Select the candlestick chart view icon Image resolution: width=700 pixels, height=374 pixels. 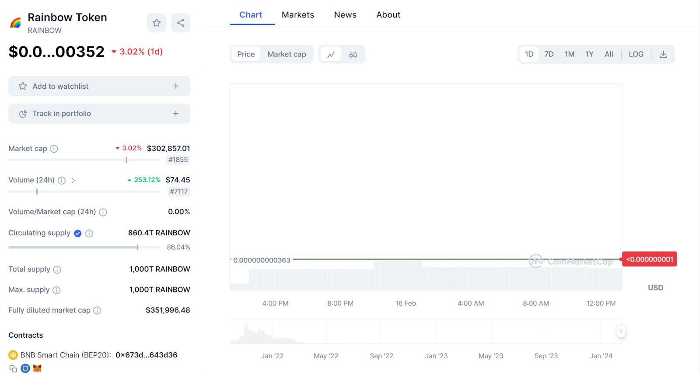click(353, 54)
